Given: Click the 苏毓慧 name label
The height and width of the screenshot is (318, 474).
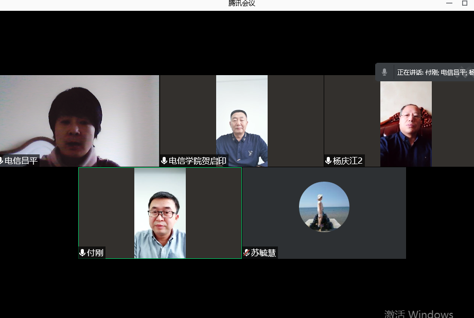Looking at the screenshot, I should click(263, 253).
